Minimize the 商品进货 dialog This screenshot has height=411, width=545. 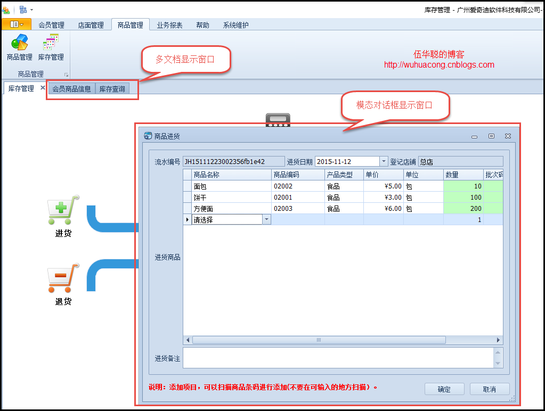pos(474,136)
